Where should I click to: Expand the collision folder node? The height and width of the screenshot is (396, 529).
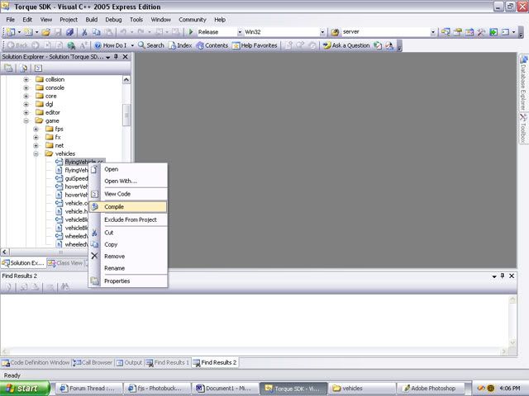[x=26, y=79]
